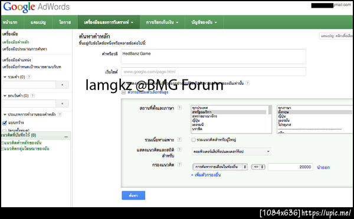Open เครื่องมือและการวิเคราะห์ dropdown menu
The image size is (354, 219).
(x=109, y=22)
